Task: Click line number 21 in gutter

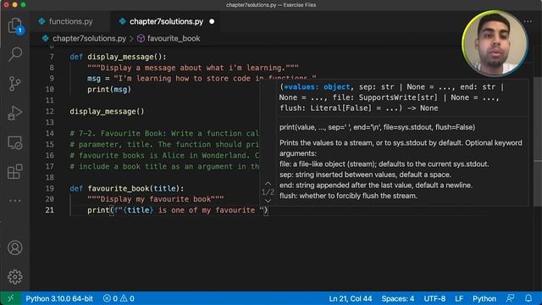Action: (49, 210)
